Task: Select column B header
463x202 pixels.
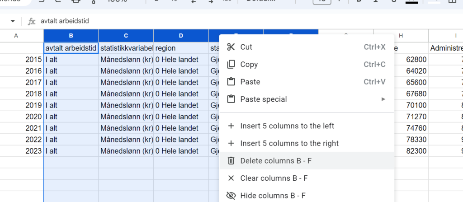Action: click(71, 36)
